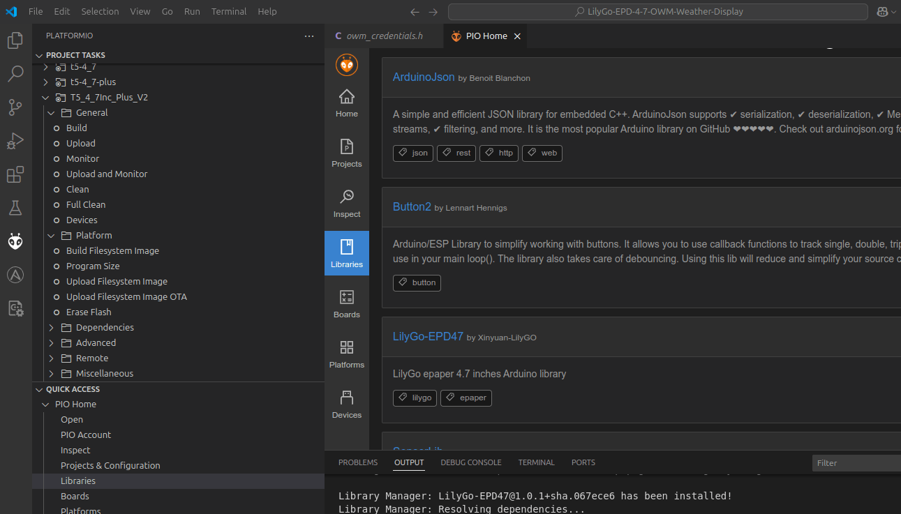Screen dimensions: 901x514
Task: Open the Arduino-style 'A' icon in activity bar
Action: tap(15, 275)
